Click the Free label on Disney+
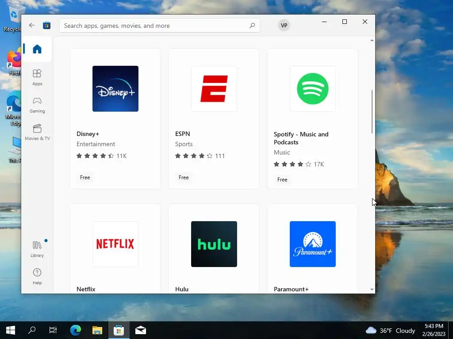Image resolution: width=453 pixels, height=339 pixels. coord(85,177)
